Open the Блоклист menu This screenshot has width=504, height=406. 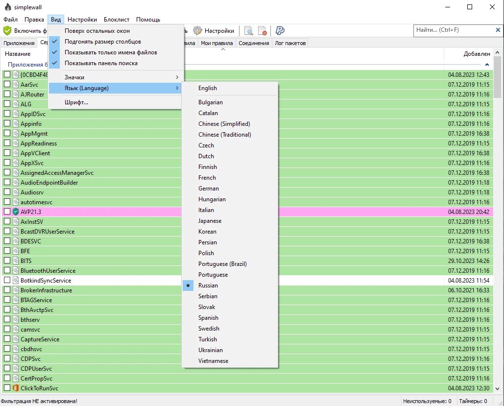117,20
